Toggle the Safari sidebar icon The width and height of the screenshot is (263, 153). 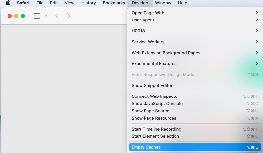37,16
